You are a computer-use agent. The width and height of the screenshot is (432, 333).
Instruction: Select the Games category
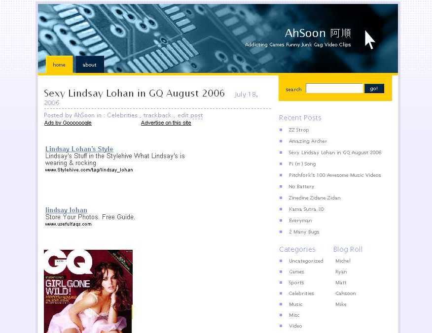click(296, 271)
